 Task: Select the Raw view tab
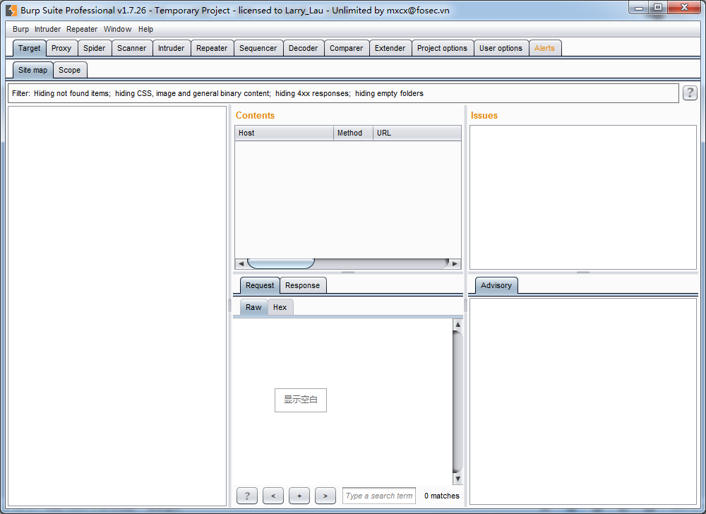point(253,307)
